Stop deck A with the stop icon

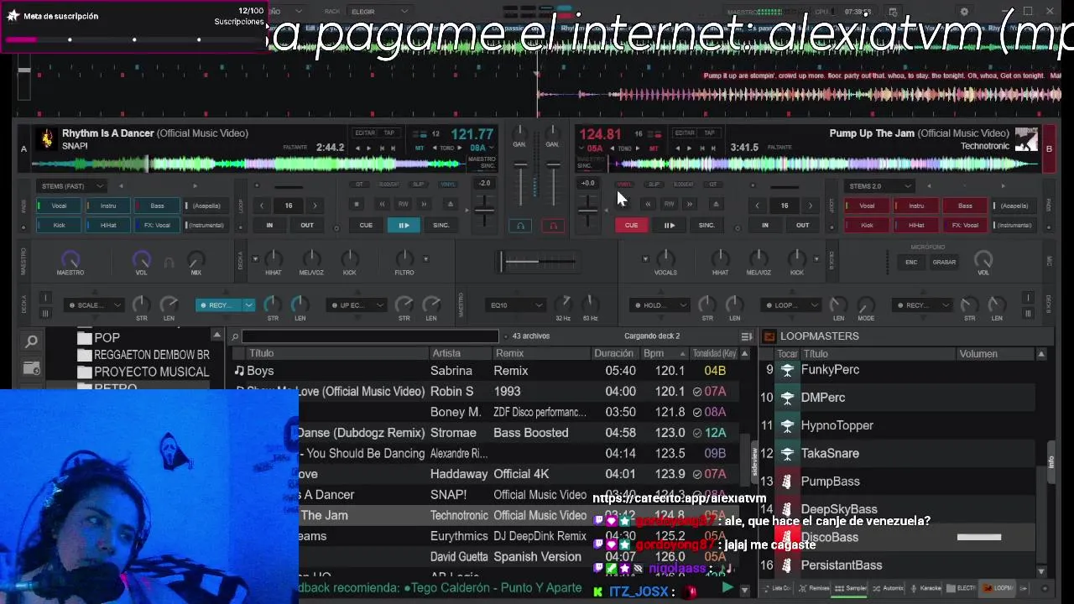pyautogui.click(x=357, y=204)
